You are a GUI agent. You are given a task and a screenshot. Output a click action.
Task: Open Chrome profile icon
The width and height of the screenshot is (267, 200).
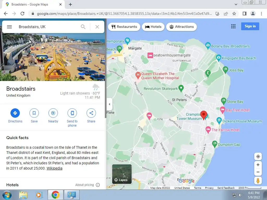(x=253, y=14)
